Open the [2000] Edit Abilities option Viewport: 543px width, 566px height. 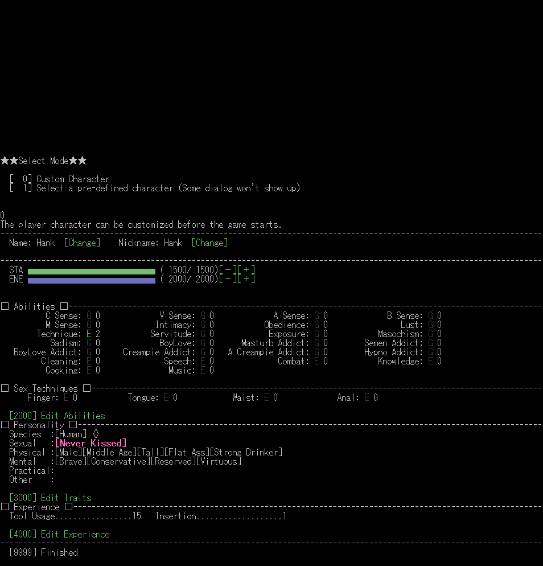point(57,416)
